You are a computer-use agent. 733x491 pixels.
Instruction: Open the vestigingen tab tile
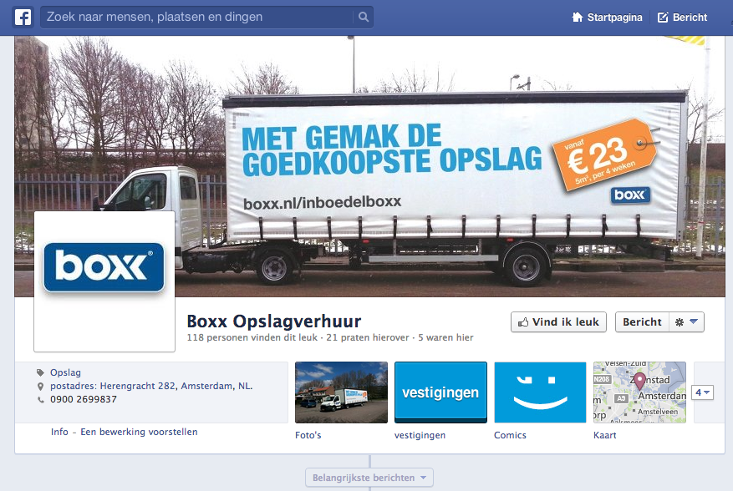click(440, 392)
